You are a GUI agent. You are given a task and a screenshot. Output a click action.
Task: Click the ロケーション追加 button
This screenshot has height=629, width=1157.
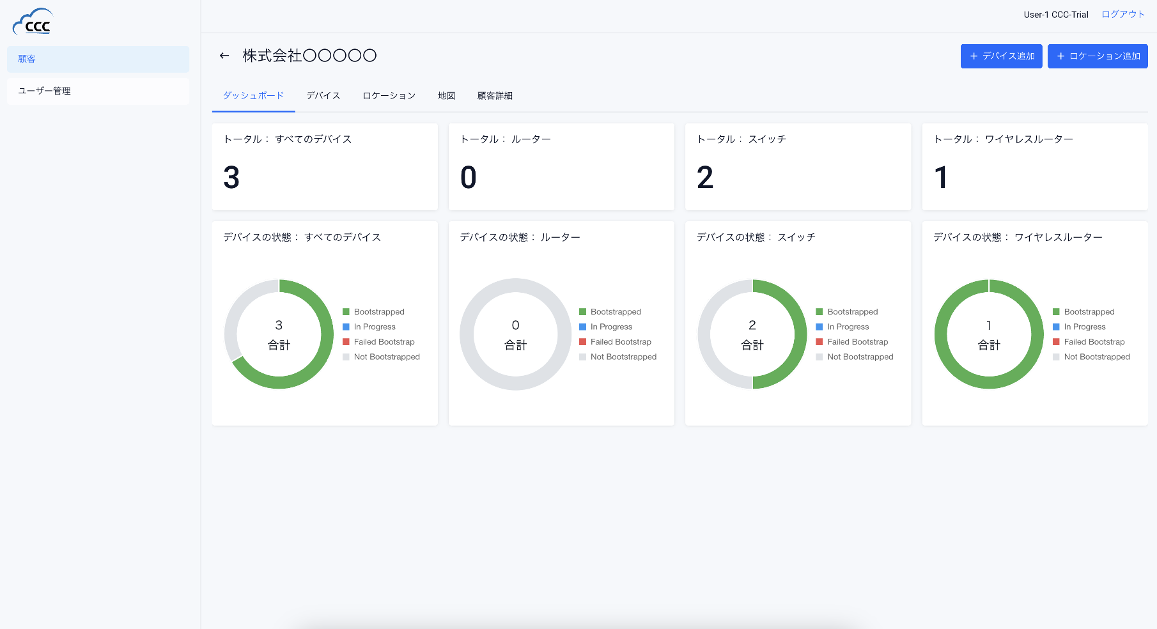pos(1098,56)
